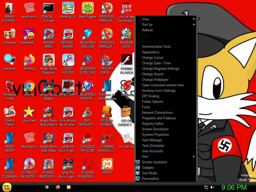The height and width of the screenshot is (192, 256).
Task: Open Administrative Tools from the context menu
Action: (x=166, y=46)
